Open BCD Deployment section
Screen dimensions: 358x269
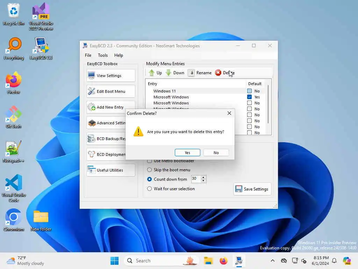pyautogui.click(x=106, y=154)
